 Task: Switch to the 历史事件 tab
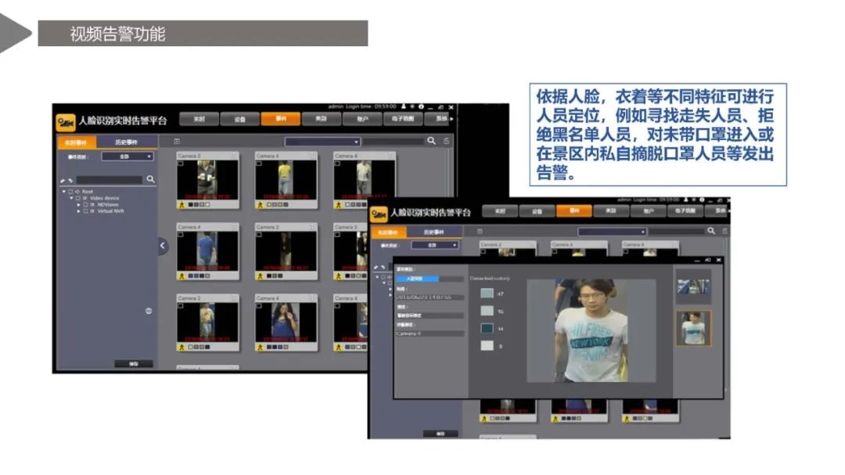pos(125,141)
